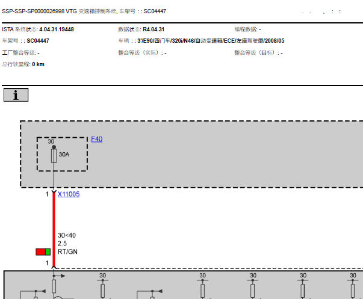Click the info 'i' button
Image resolution: width=363 pixels, height=299 pixels.
tap(16, 95)
